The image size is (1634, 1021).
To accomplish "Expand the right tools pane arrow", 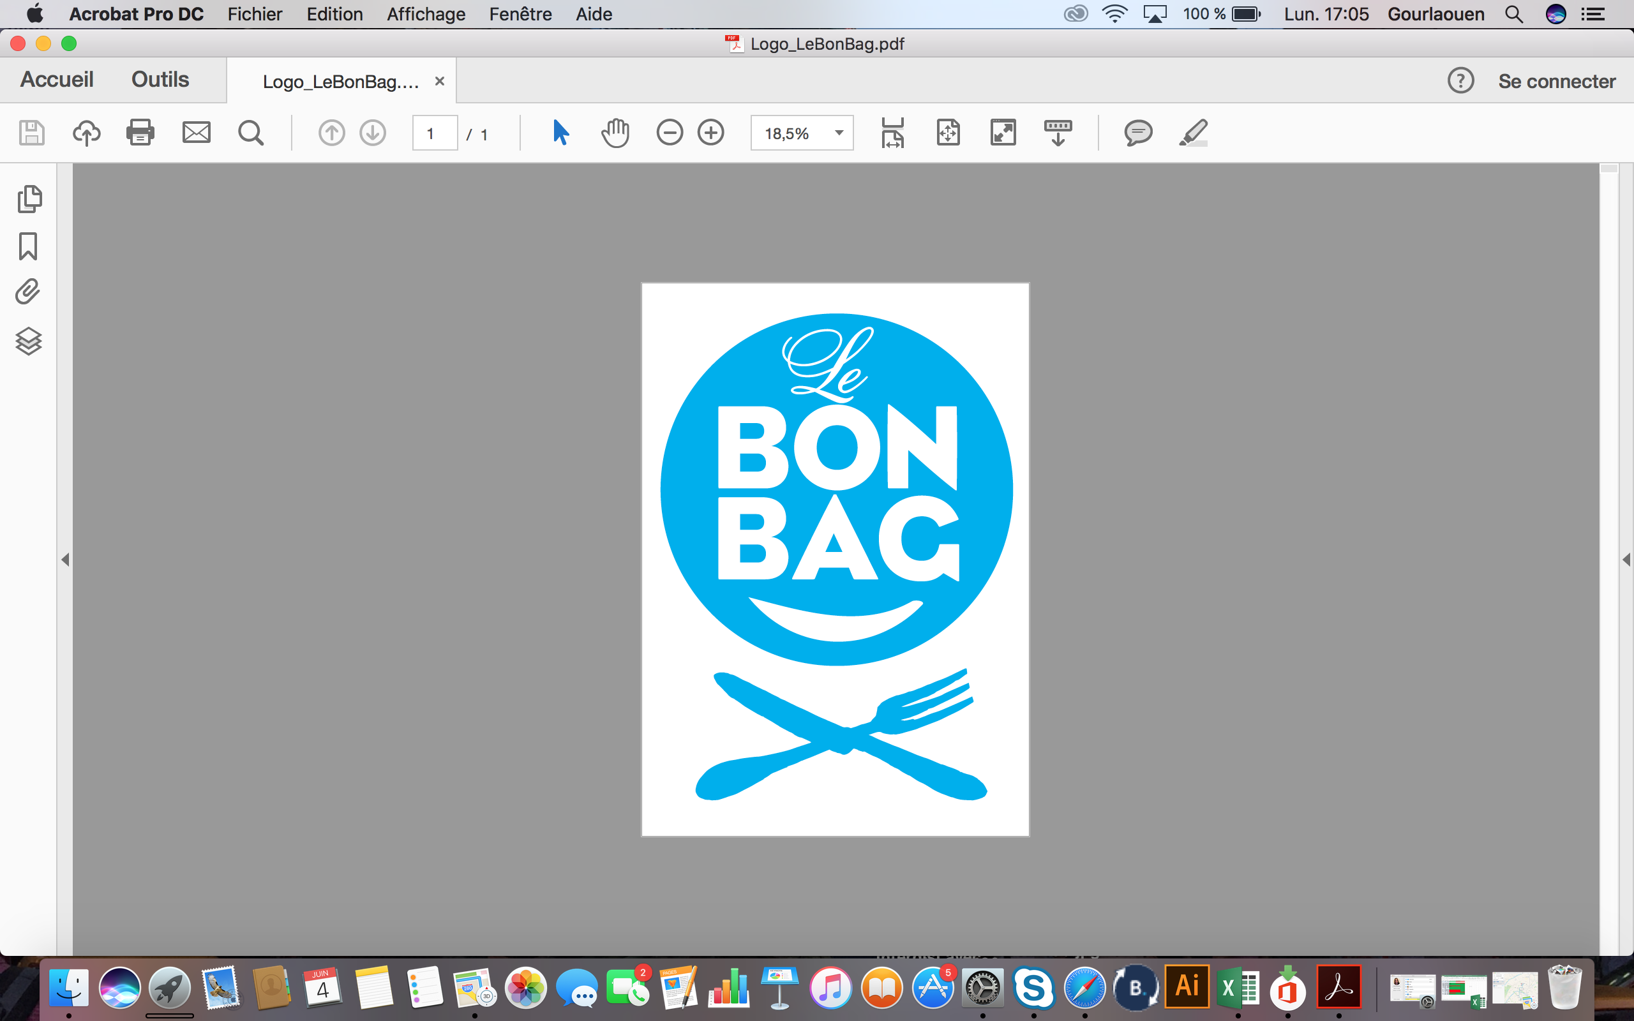I will click(x=1626, y=559).
